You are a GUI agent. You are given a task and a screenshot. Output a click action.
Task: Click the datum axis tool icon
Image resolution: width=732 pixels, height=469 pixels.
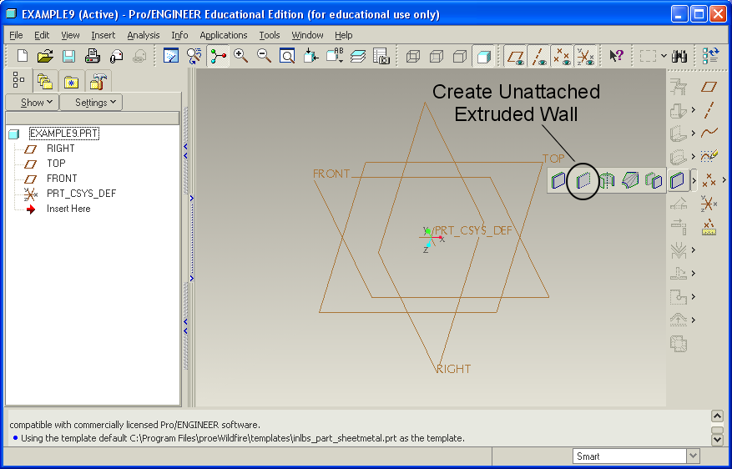coord(709,109)
